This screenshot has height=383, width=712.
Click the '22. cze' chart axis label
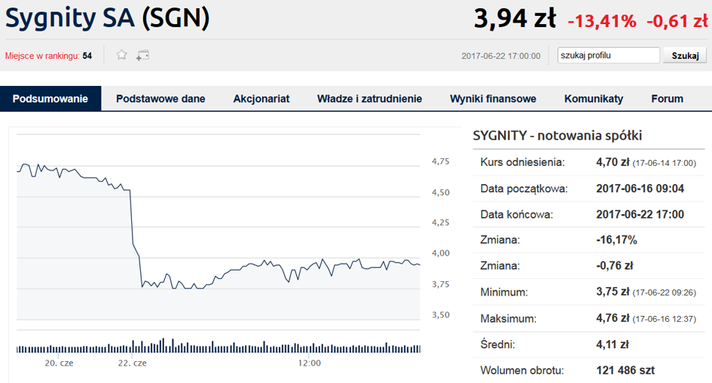pyautogui.click(x=132, y=363)
